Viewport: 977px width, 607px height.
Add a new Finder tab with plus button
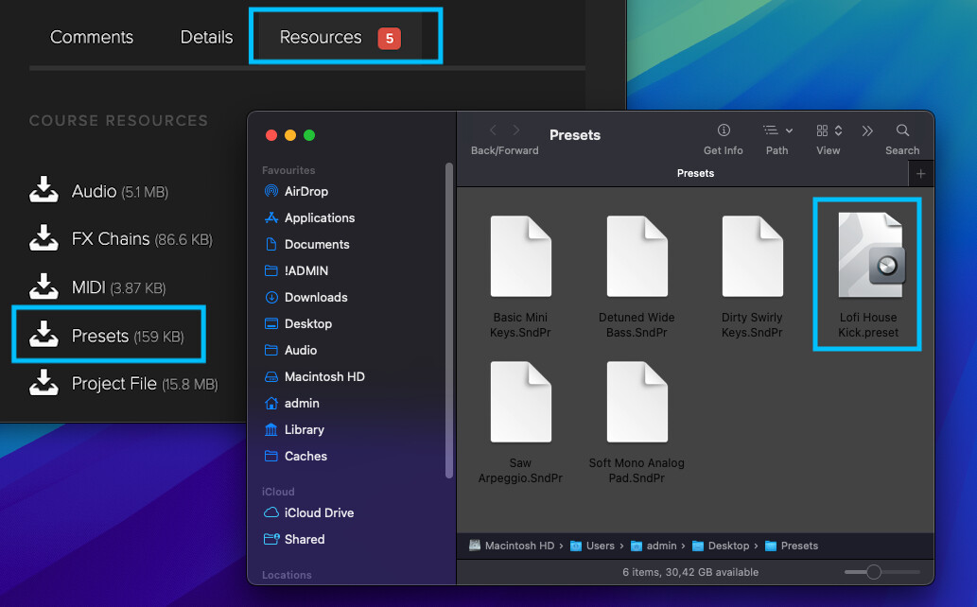coord(921,174)
